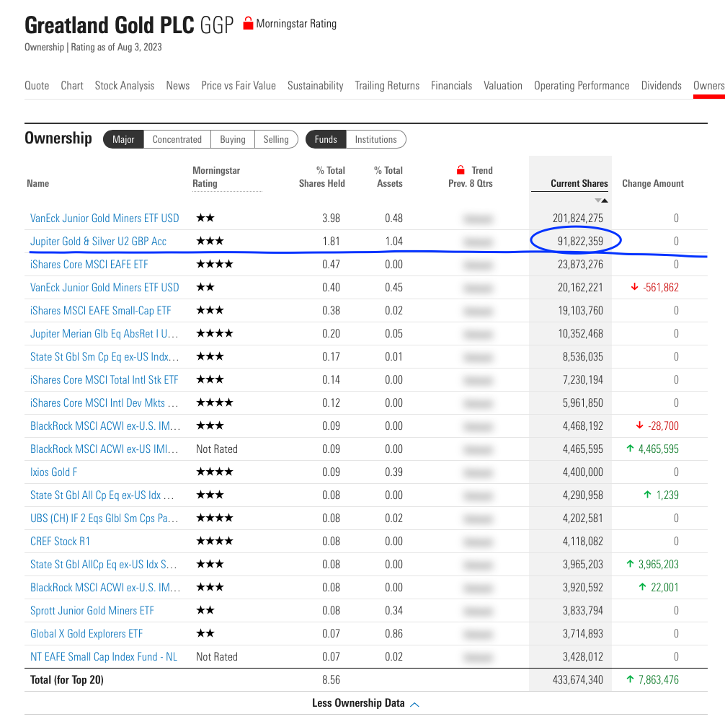This screenshot has width=725, height=719.
Task: Open State St Gbl All Cp Eq link
Action: pos(102,495)
